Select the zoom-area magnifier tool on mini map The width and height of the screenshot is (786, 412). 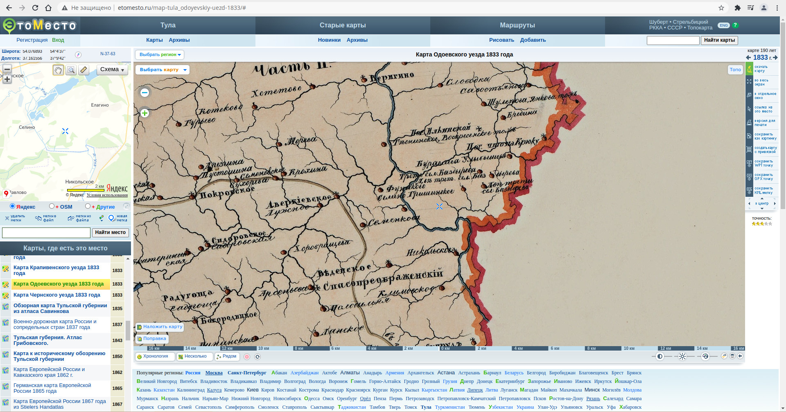tap(71, 70)
